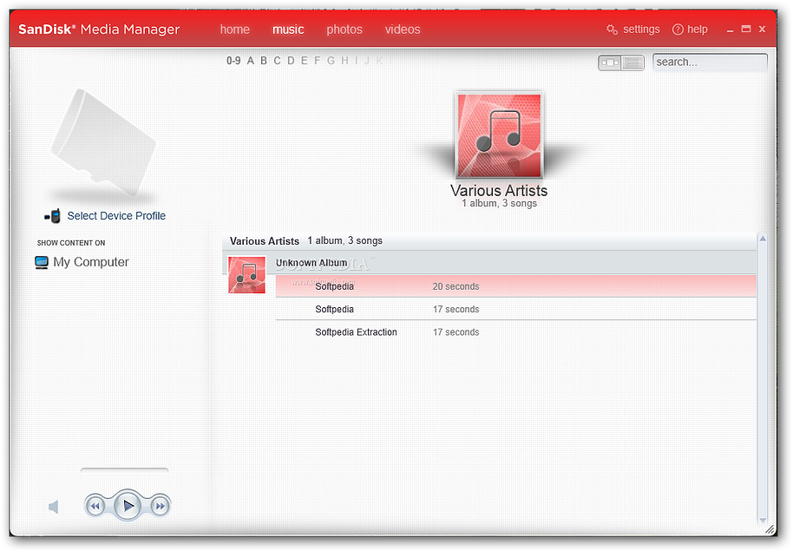Open settings from the gear icon
The image size is (793, 551).
(613, 30)
